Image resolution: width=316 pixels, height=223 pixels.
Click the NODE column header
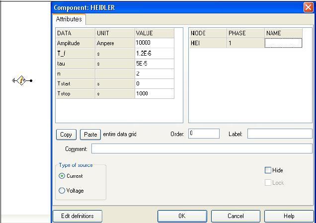pyautogui.click(x=208, y=33)
